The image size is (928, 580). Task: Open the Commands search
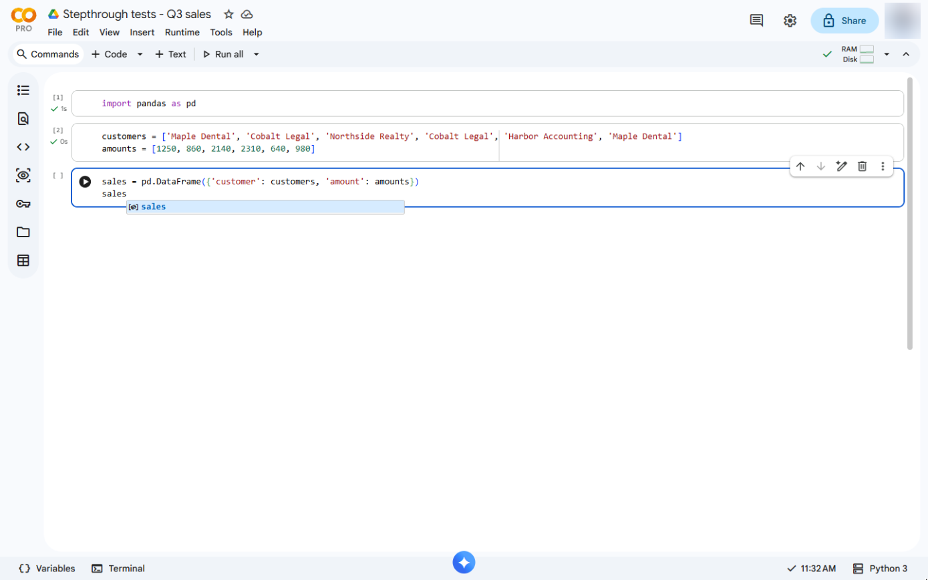coord(48,54)
